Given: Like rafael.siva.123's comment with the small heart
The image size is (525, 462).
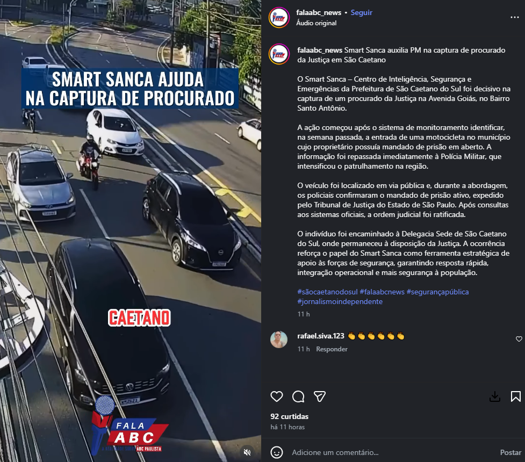Looking at the screenshot, I should (519, 339).
